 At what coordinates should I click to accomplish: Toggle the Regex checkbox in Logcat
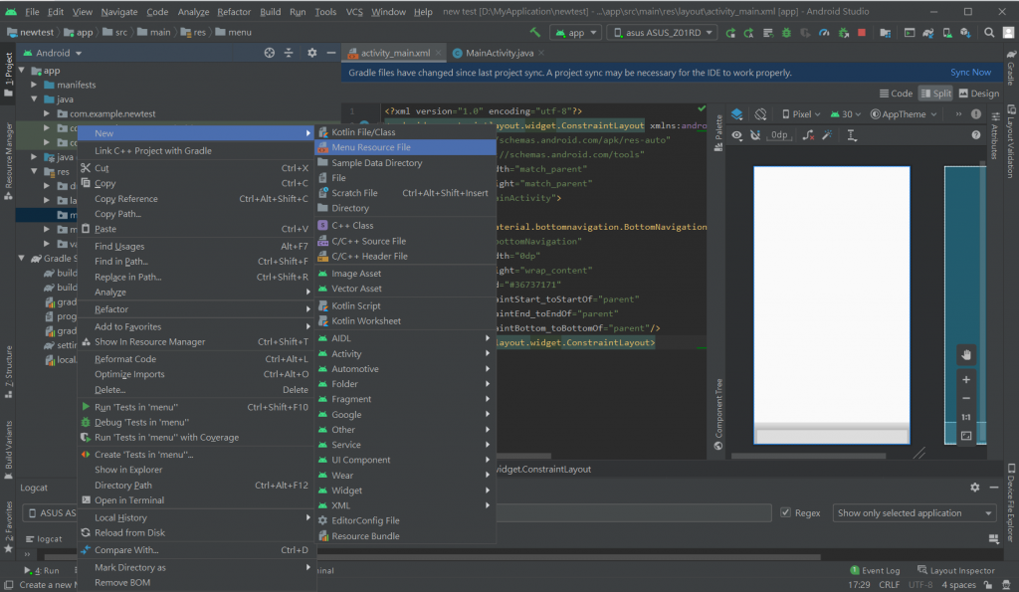click(786, 513)
